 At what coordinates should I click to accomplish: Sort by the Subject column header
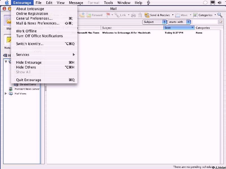(132, 28)
